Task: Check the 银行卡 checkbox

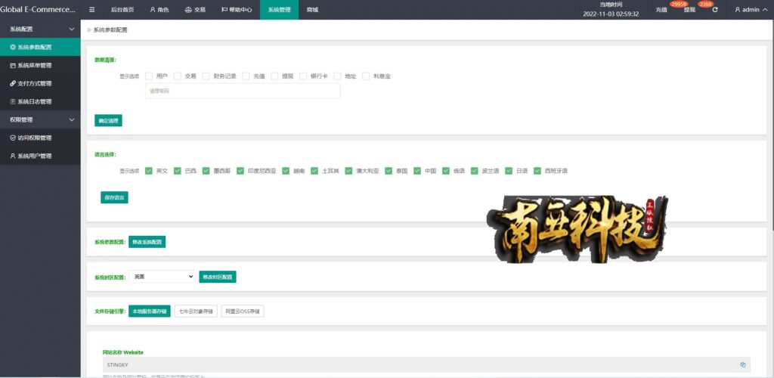Action: tap(303, 76)
